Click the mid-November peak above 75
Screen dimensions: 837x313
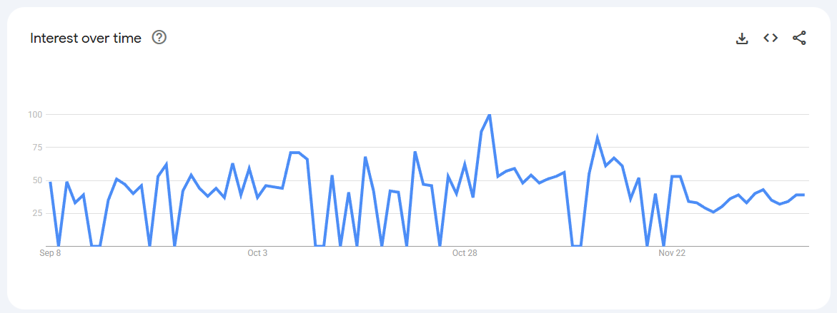click(597, 139)
